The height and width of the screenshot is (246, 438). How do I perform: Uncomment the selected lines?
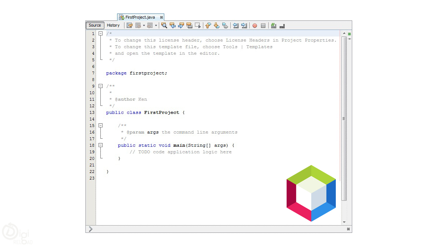[282, 25]
